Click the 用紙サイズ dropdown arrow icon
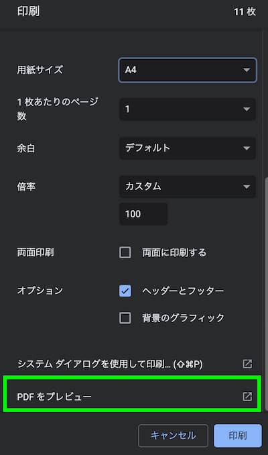 pos(247,70)
